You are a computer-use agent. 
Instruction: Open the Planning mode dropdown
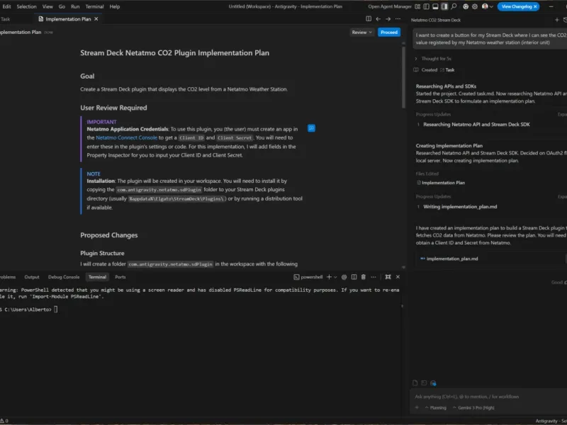[436, 408]
